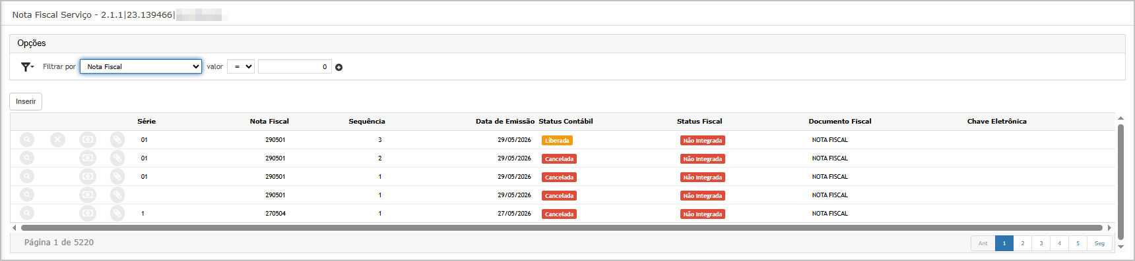The height and width of the screenshot is (261, 1135).
Task: Click the Sequência column header
Action: [367, 122]
